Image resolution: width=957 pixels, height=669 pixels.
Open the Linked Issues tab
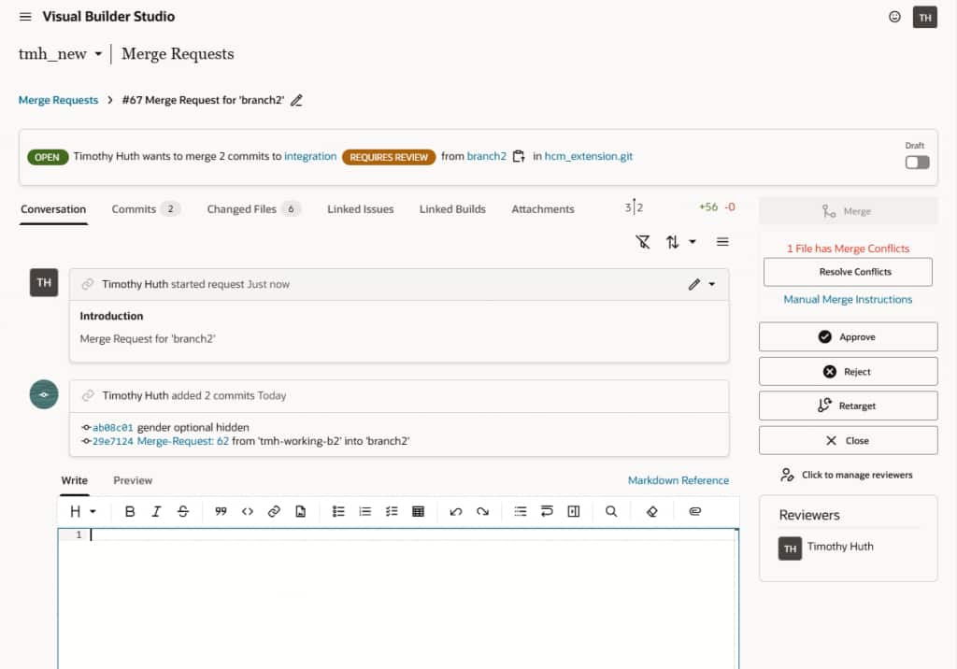coord(360,209)
